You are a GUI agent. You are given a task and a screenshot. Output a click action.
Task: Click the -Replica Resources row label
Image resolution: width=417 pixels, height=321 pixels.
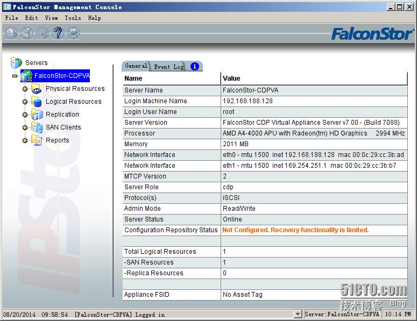coord(154,273)
